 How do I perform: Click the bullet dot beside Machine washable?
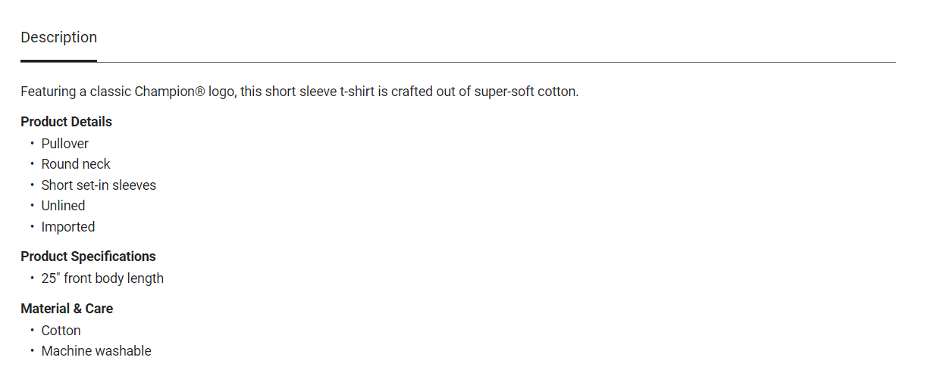click(33, 350)
